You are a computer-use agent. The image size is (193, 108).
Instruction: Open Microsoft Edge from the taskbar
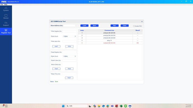[108, 106]
